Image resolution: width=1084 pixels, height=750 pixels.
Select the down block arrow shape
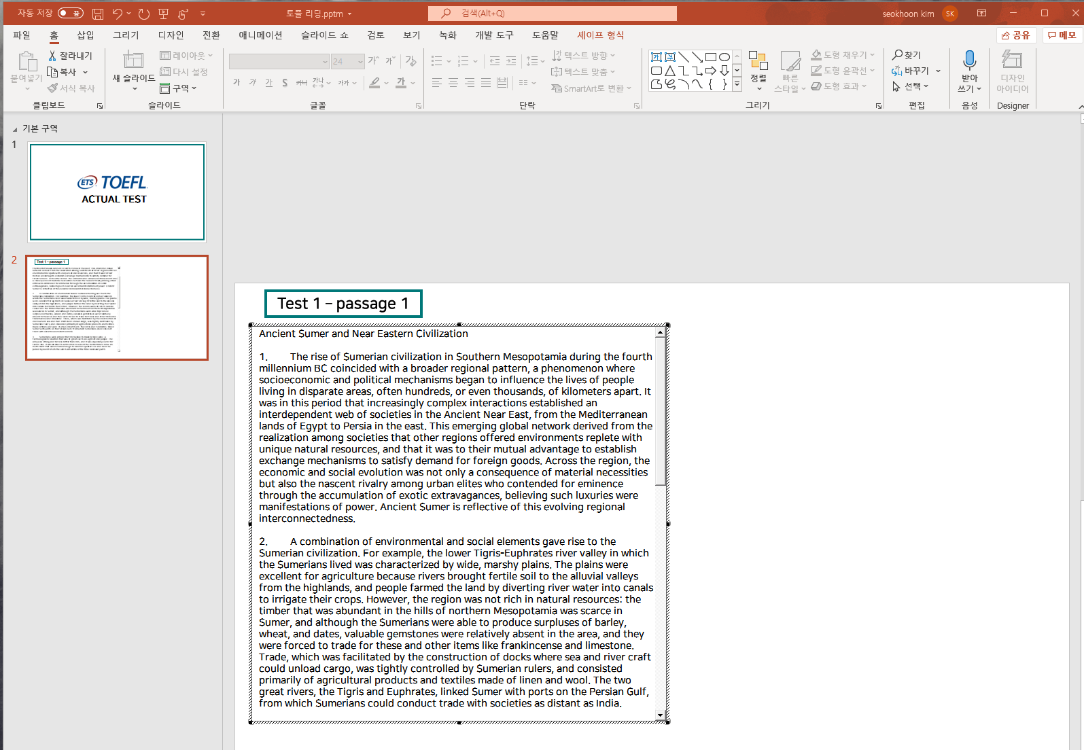pyautogui.click(x=724, y=71)
